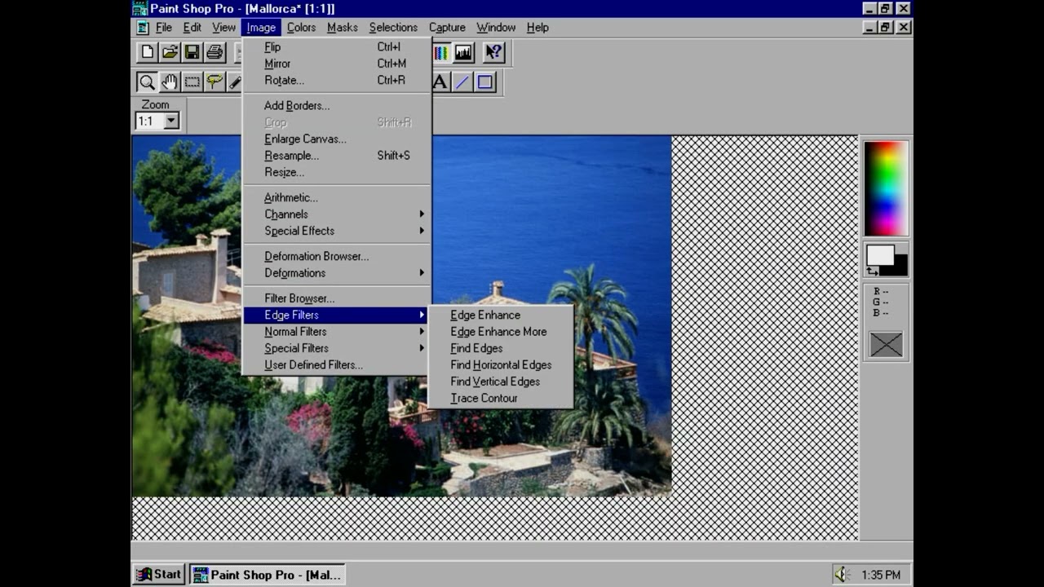This screenshot has width=1044, height=587.
Task: Open the File menu
Action: tap(164, 27)
